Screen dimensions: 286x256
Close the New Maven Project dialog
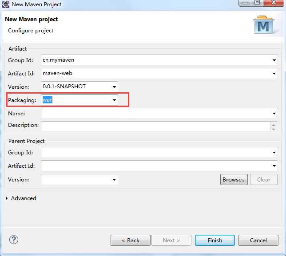274,3
